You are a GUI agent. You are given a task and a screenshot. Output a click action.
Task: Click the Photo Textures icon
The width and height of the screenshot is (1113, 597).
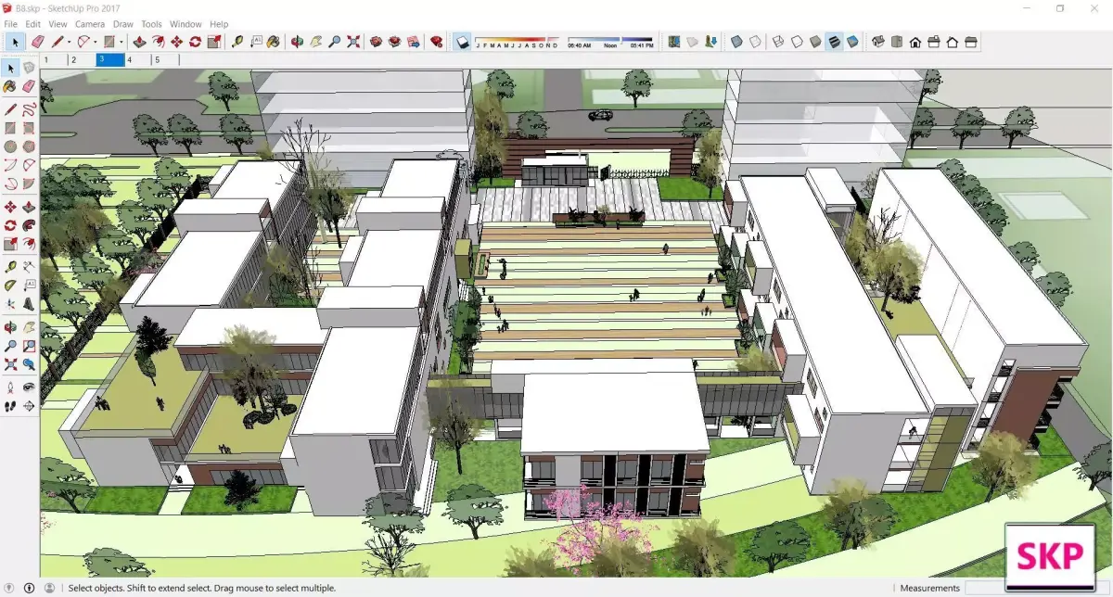tap(710, 42)
